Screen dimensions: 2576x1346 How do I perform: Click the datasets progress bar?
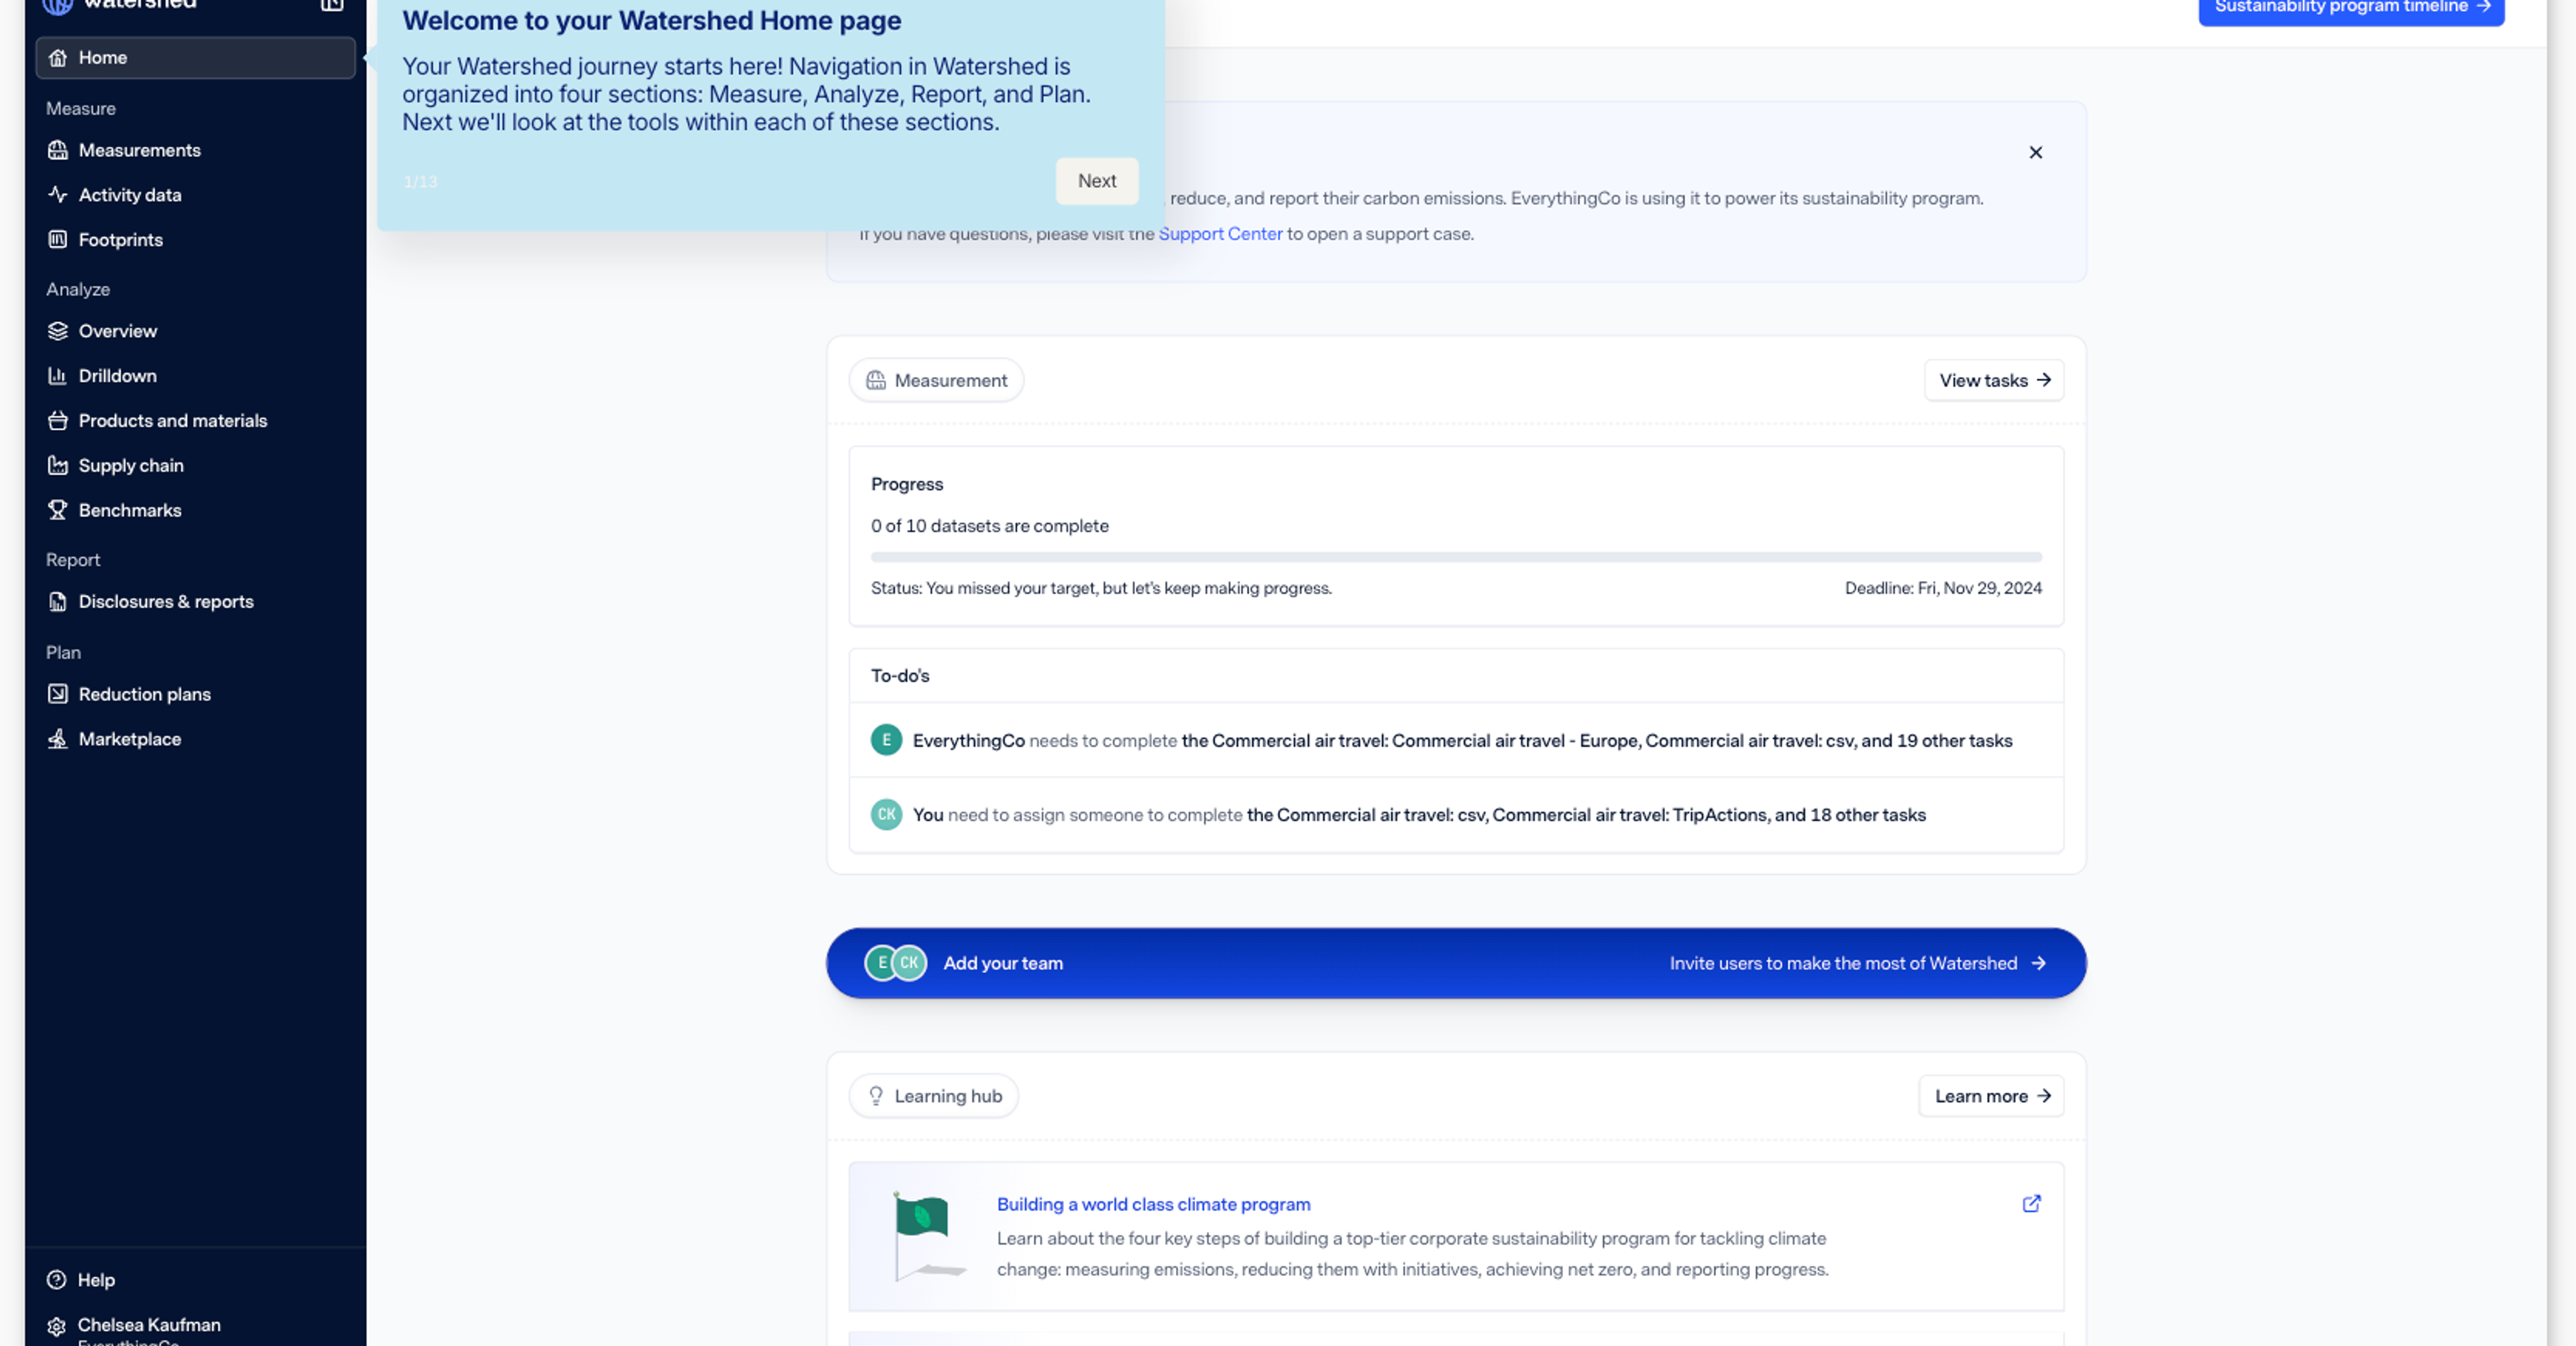coord(1455,557)
